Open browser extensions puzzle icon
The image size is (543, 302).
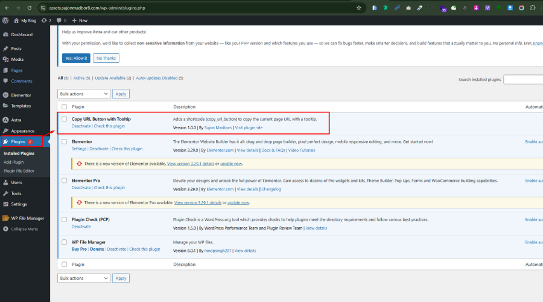(x=533, y=8)
